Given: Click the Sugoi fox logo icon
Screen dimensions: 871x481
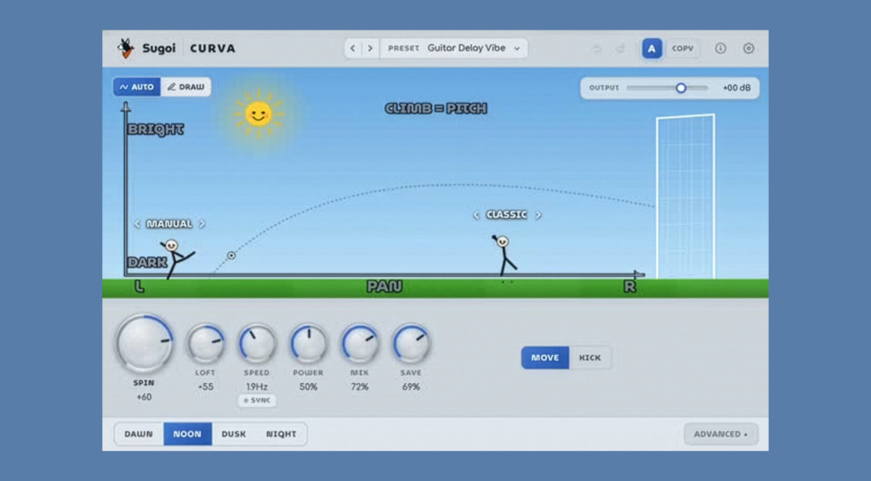Looking at the screenshot, I should pos(126,49).
